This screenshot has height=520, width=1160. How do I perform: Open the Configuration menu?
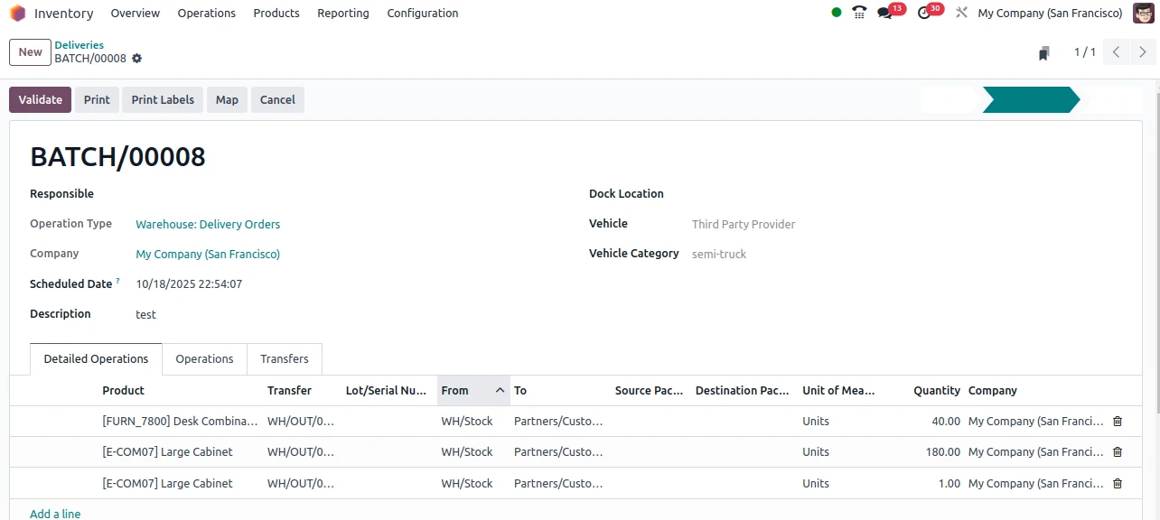pos(422,14)
